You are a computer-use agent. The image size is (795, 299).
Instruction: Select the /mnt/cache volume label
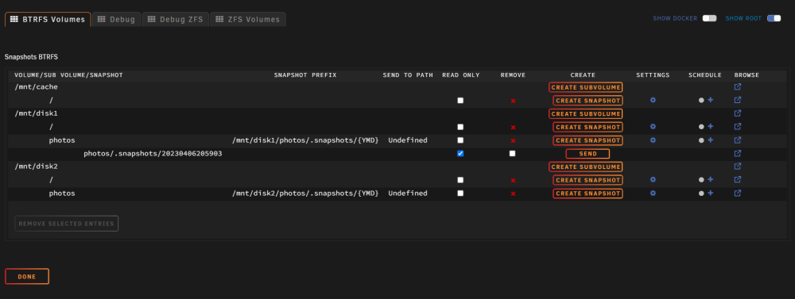36,87
